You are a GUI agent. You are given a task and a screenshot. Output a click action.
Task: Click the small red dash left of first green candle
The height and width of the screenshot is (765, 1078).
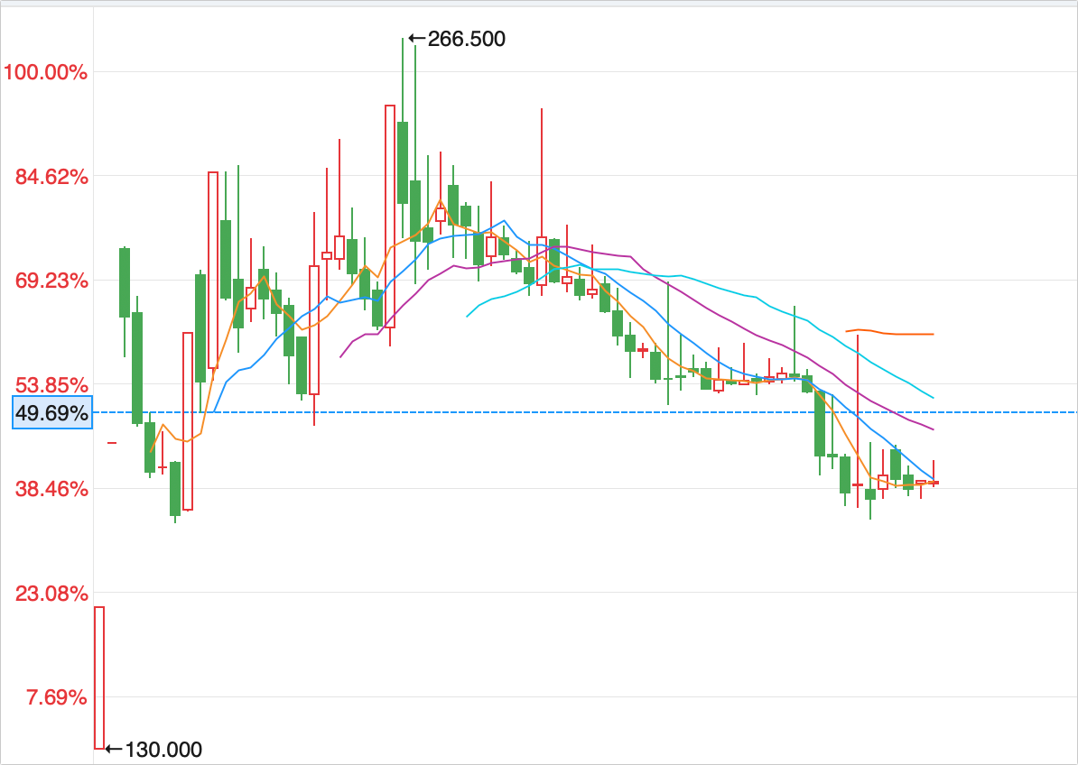[x=112, y=443]
